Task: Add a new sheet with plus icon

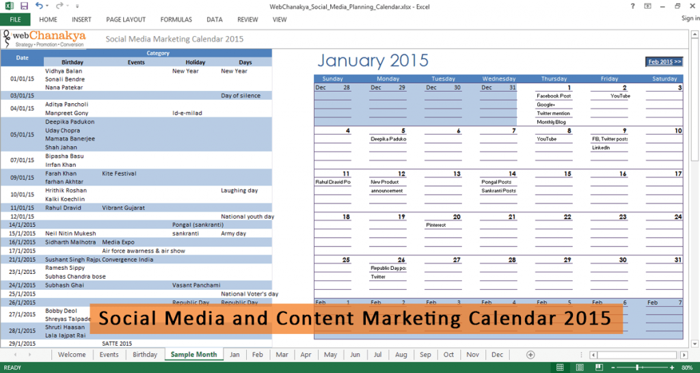Action: point(530,355)
